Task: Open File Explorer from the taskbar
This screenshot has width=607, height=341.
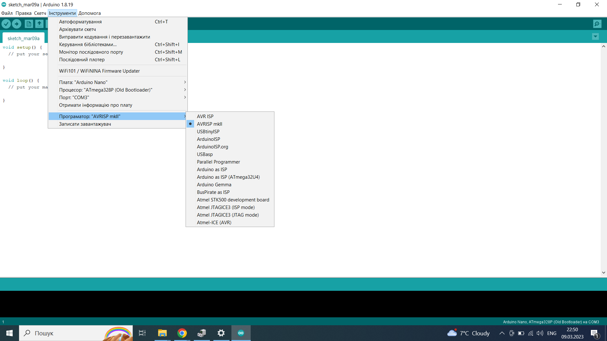Action: [162, 333]
